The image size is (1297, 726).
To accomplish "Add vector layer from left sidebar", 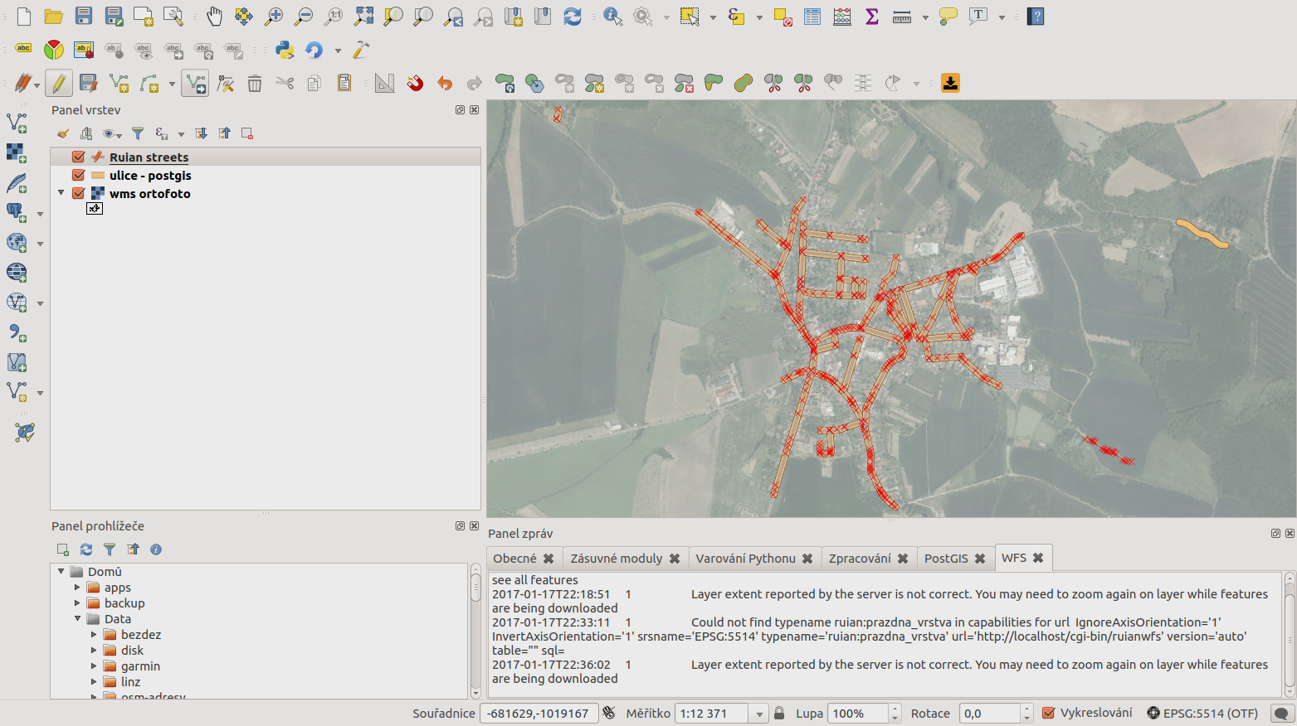I will tap(17, 123).
